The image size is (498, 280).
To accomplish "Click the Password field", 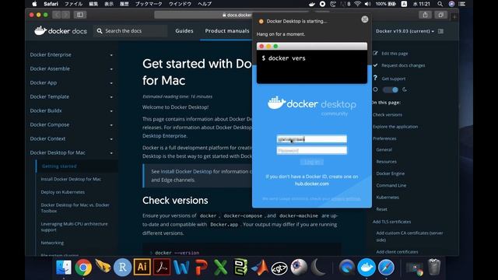I will 311,150.
